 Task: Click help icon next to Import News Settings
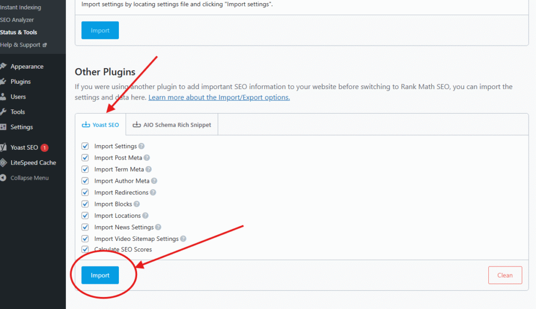(158, 227)
